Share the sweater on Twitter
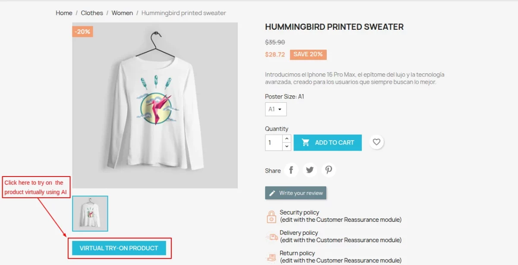Viewport: 518px width, 265px height. pyautogui.click(x=310, y=170)
